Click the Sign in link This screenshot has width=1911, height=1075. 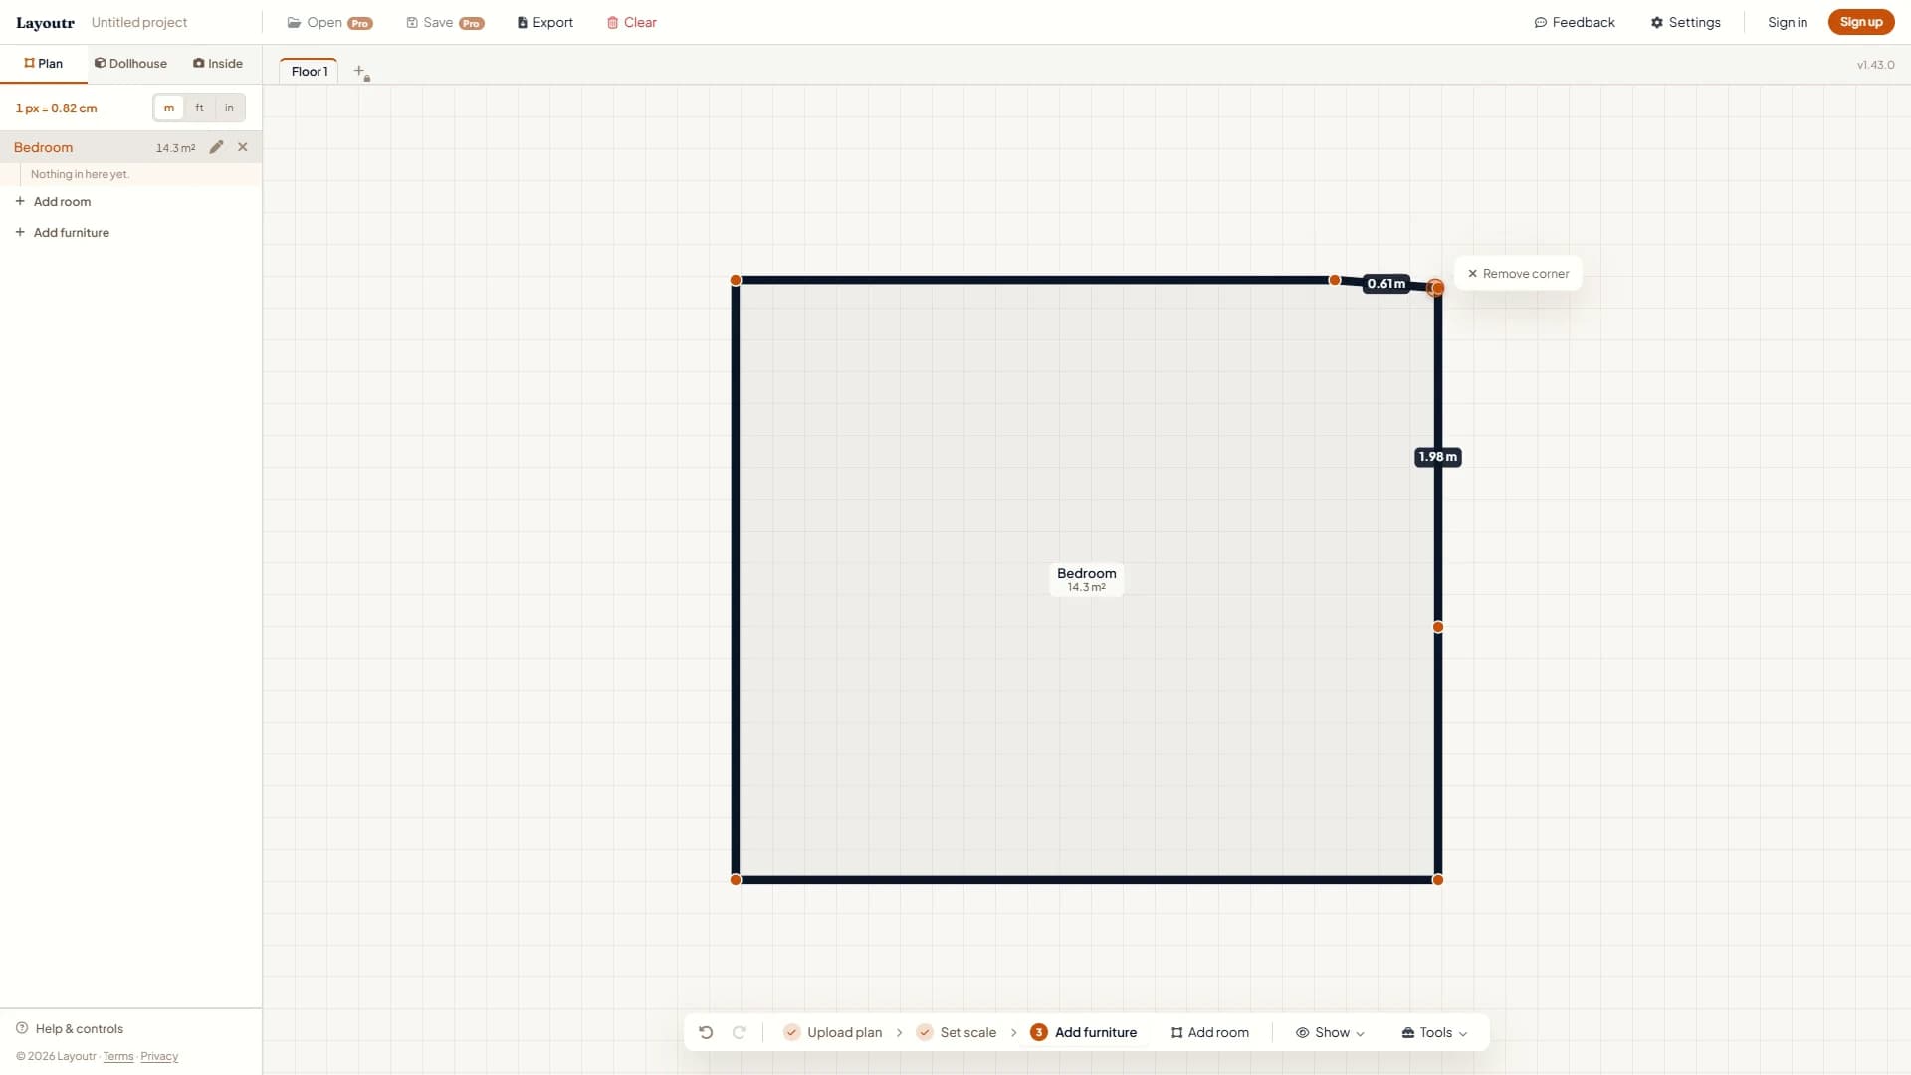point(1787,22)
